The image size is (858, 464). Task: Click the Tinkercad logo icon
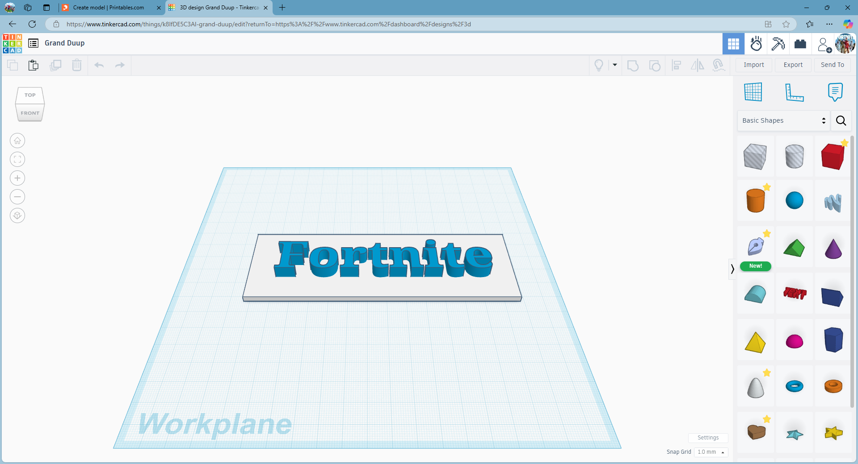[13, 43]
